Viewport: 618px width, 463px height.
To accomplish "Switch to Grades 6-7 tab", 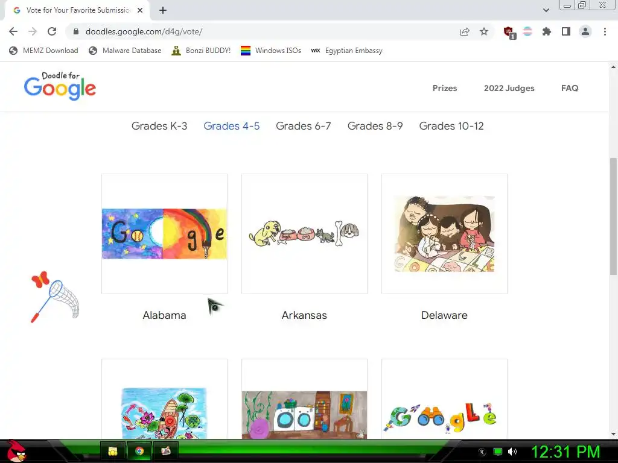I will click(x=304, y=126).
